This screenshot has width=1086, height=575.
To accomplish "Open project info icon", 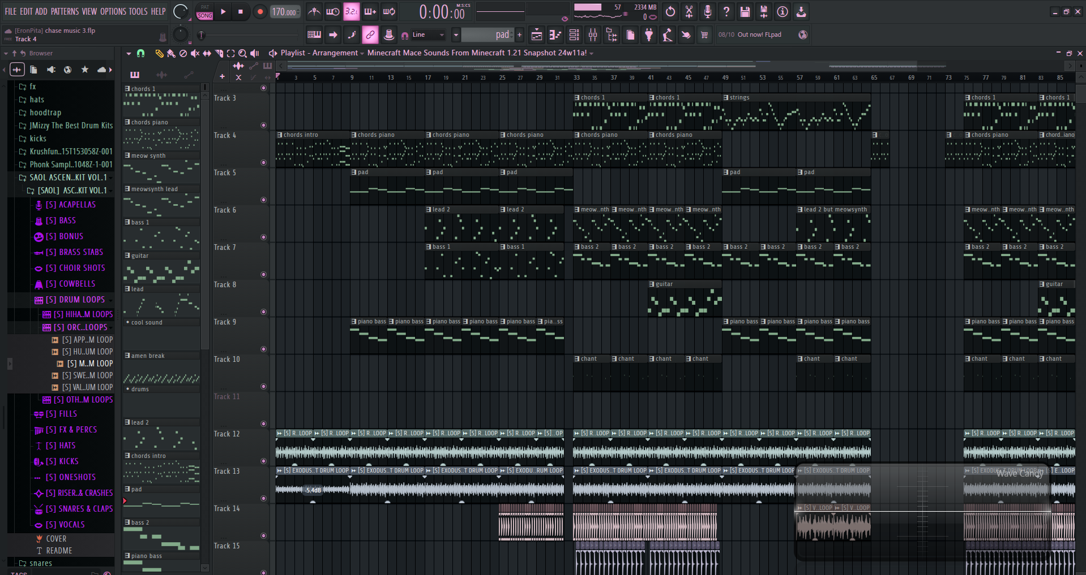I will coord(783,11).
